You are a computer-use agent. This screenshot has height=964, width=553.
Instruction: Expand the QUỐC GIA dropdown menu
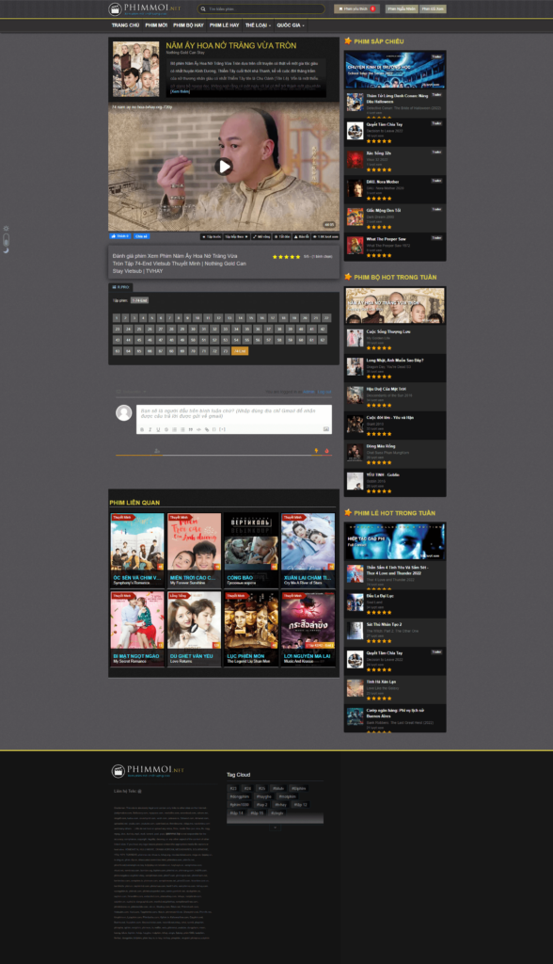click(x=290, y=25)
